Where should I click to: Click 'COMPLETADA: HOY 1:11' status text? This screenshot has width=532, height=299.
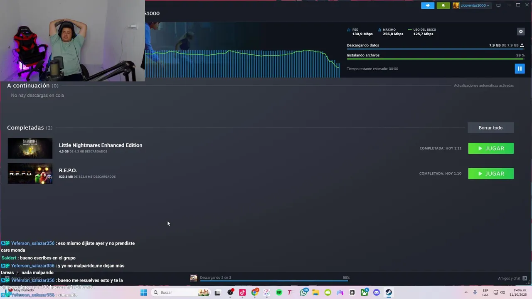point(441,148)
